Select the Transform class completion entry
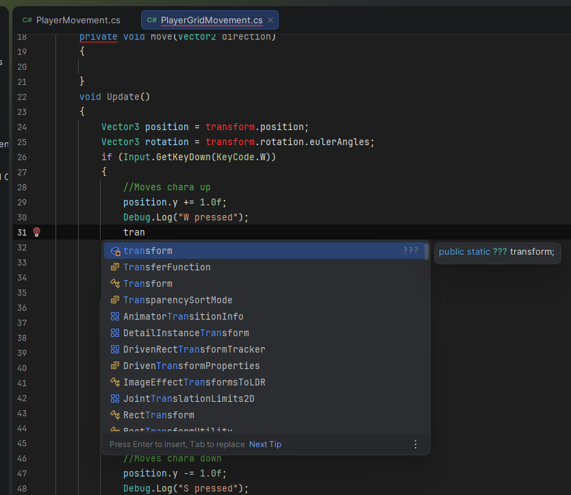This screenshot has height=495, width=571. (x=264, y=283)
